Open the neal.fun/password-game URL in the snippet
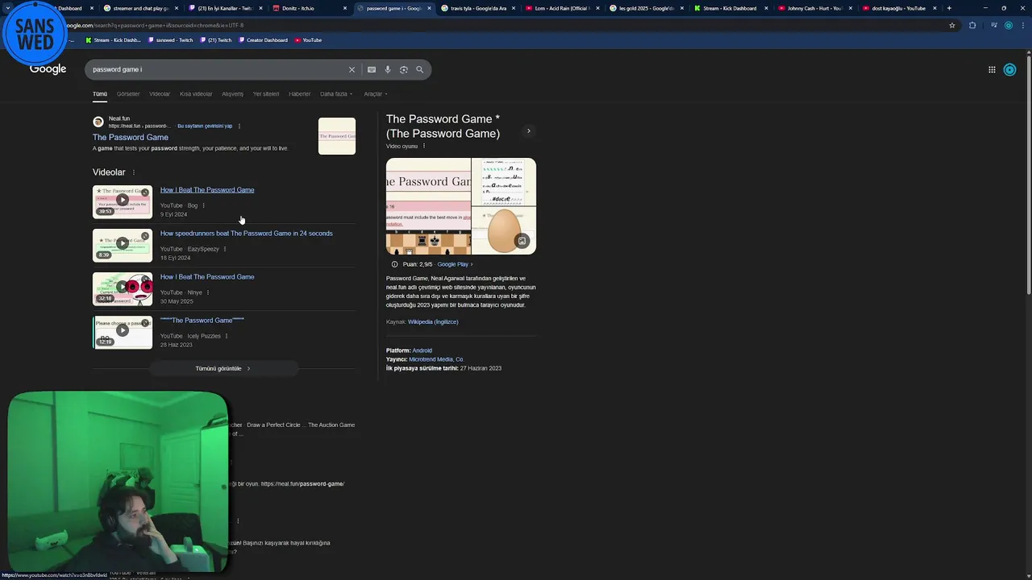The height and width of the screenshot is (580, 1032). point(302,484)
